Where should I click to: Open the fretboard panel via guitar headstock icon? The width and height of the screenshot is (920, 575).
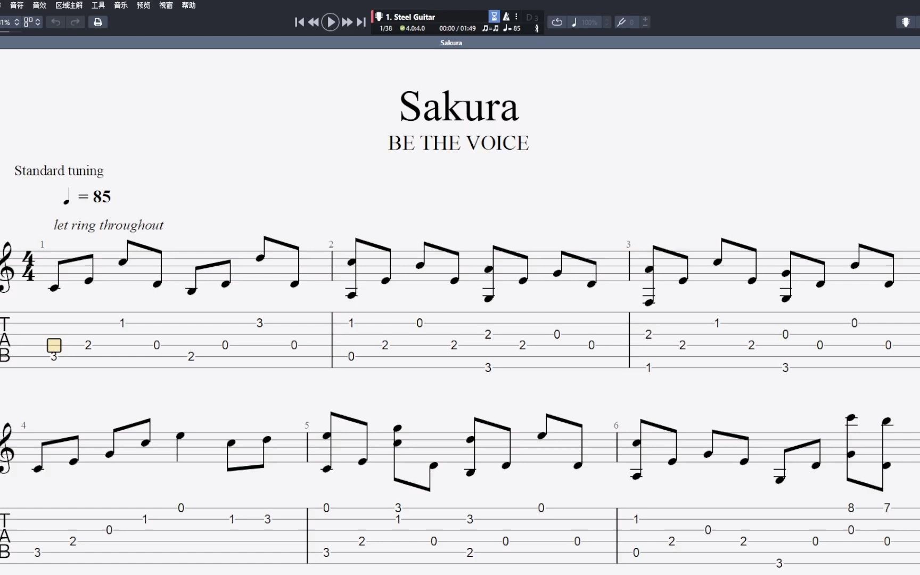(x=905, y=22)
